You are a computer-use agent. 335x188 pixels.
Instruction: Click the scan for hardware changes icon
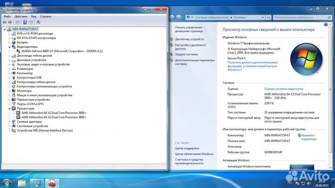point(39,22)
